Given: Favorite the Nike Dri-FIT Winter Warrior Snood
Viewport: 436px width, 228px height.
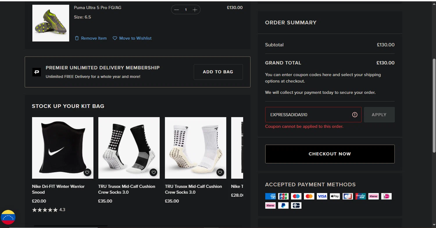Looking at the screenshot, I should pyautogui.click(x=87, y=172).
